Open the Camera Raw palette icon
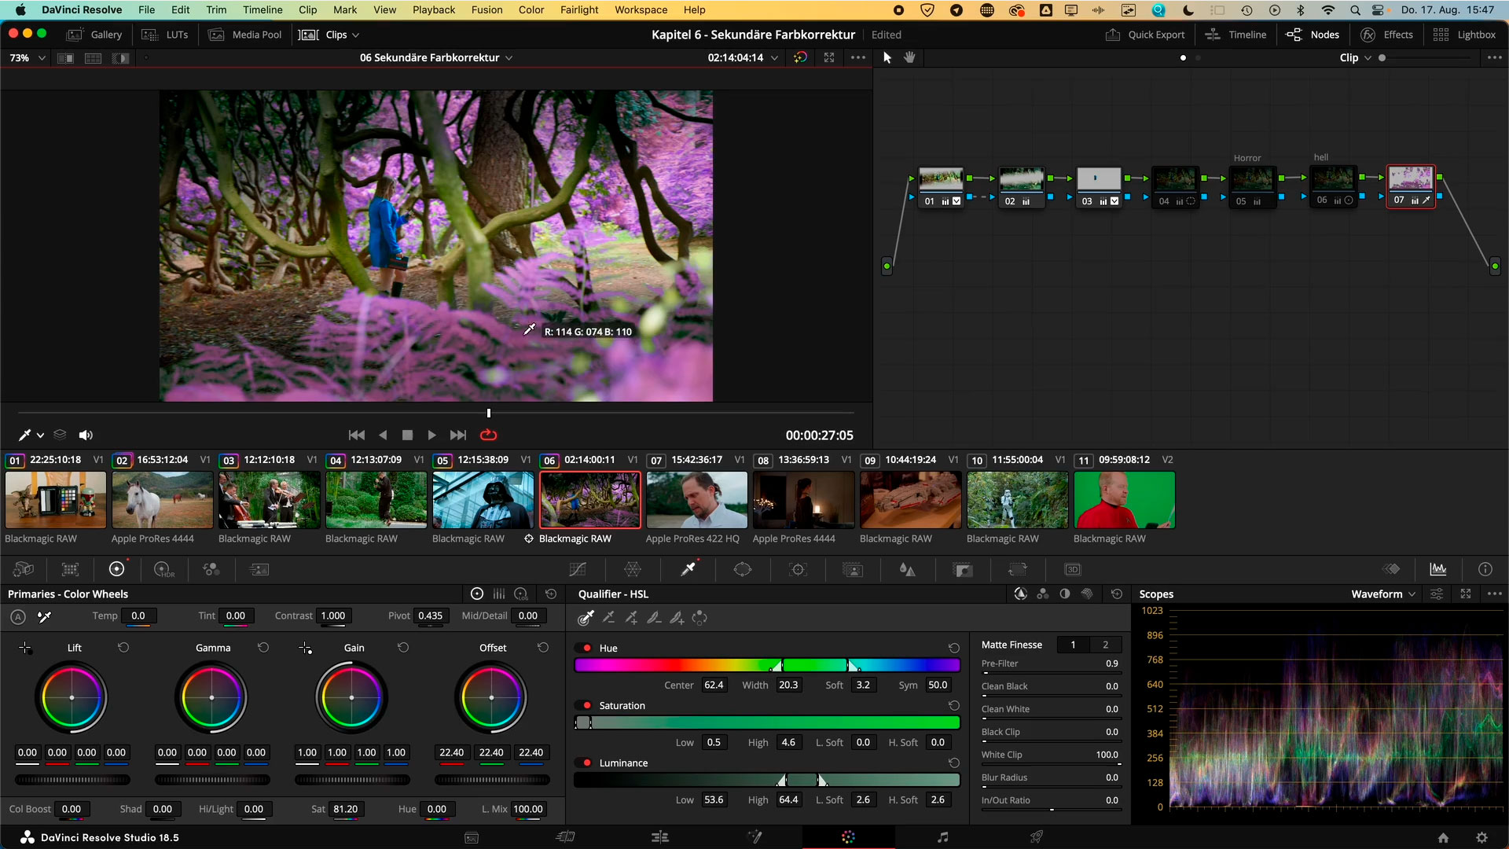The image size is (1509, 849). 24,569
